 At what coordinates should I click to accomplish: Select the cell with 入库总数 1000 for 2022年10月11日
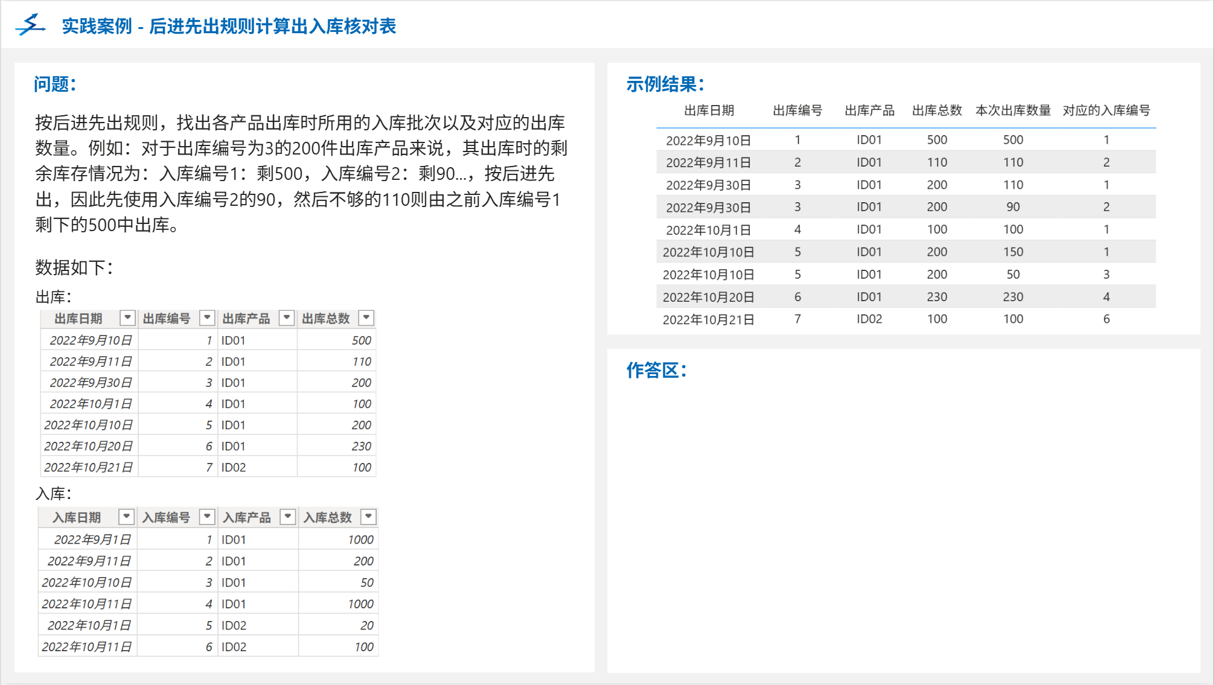(360, 604)
